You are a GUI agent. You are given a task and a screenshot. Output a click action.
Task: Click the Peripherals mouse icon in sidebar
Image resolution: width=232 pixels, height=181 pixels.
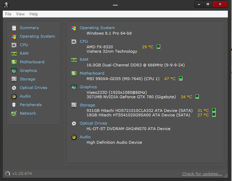click(14, 105)
